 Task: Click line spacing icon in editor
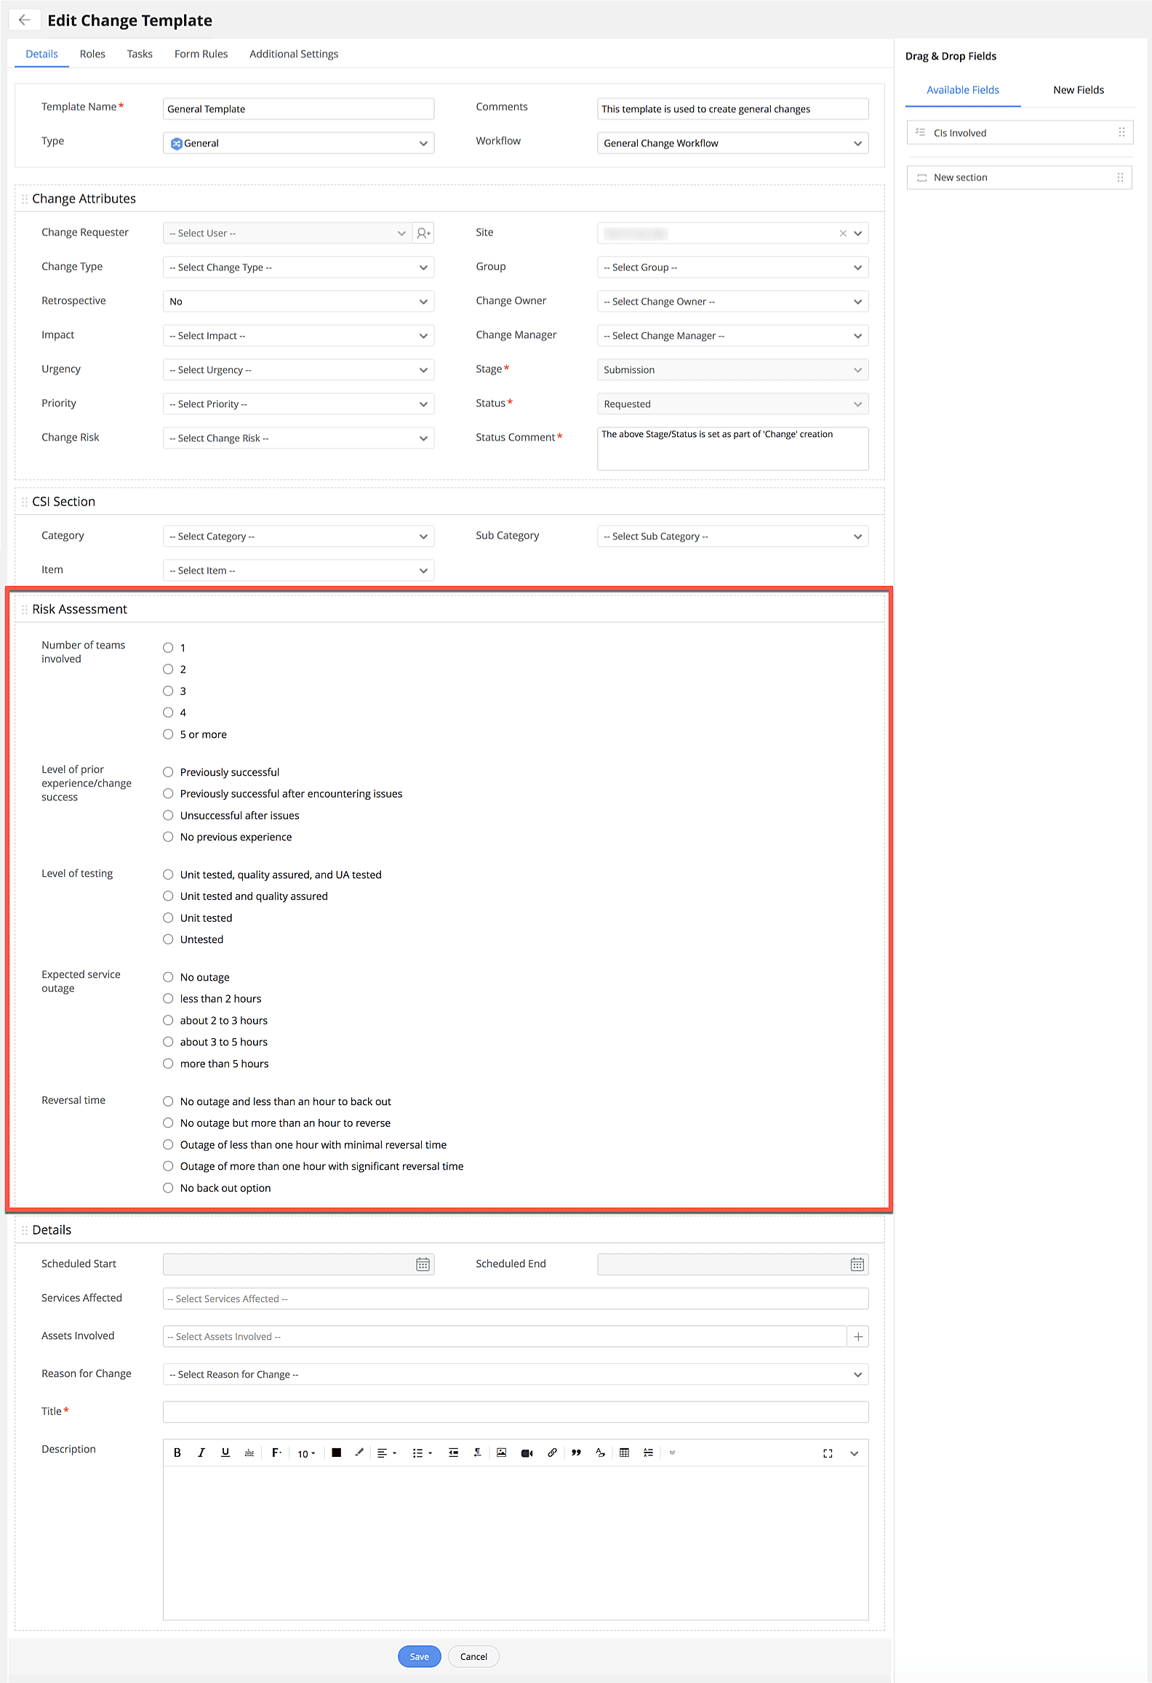[648, 1453]
